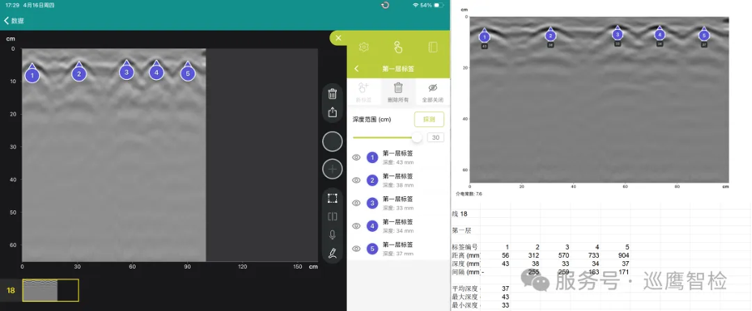This screenshot has width=752, height=311.
Task: Click the trash delete icon in vertical toolbar
Action: click(x=333, y=93)
